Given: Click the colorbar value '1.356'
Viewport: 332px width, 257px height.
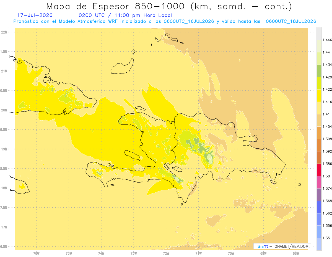Looking at the screenshot, I should (x=327, y=226).
